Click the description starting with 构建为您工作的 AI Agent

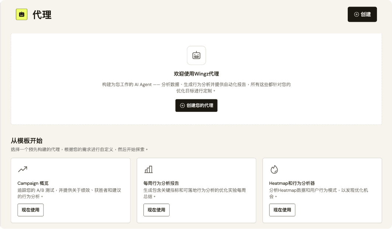tap(197, 88)
